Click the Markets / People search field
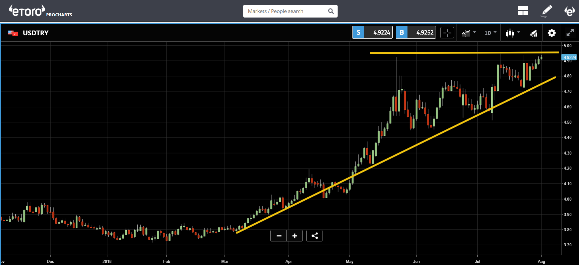579x265 pixels. [x=290, y=11]
